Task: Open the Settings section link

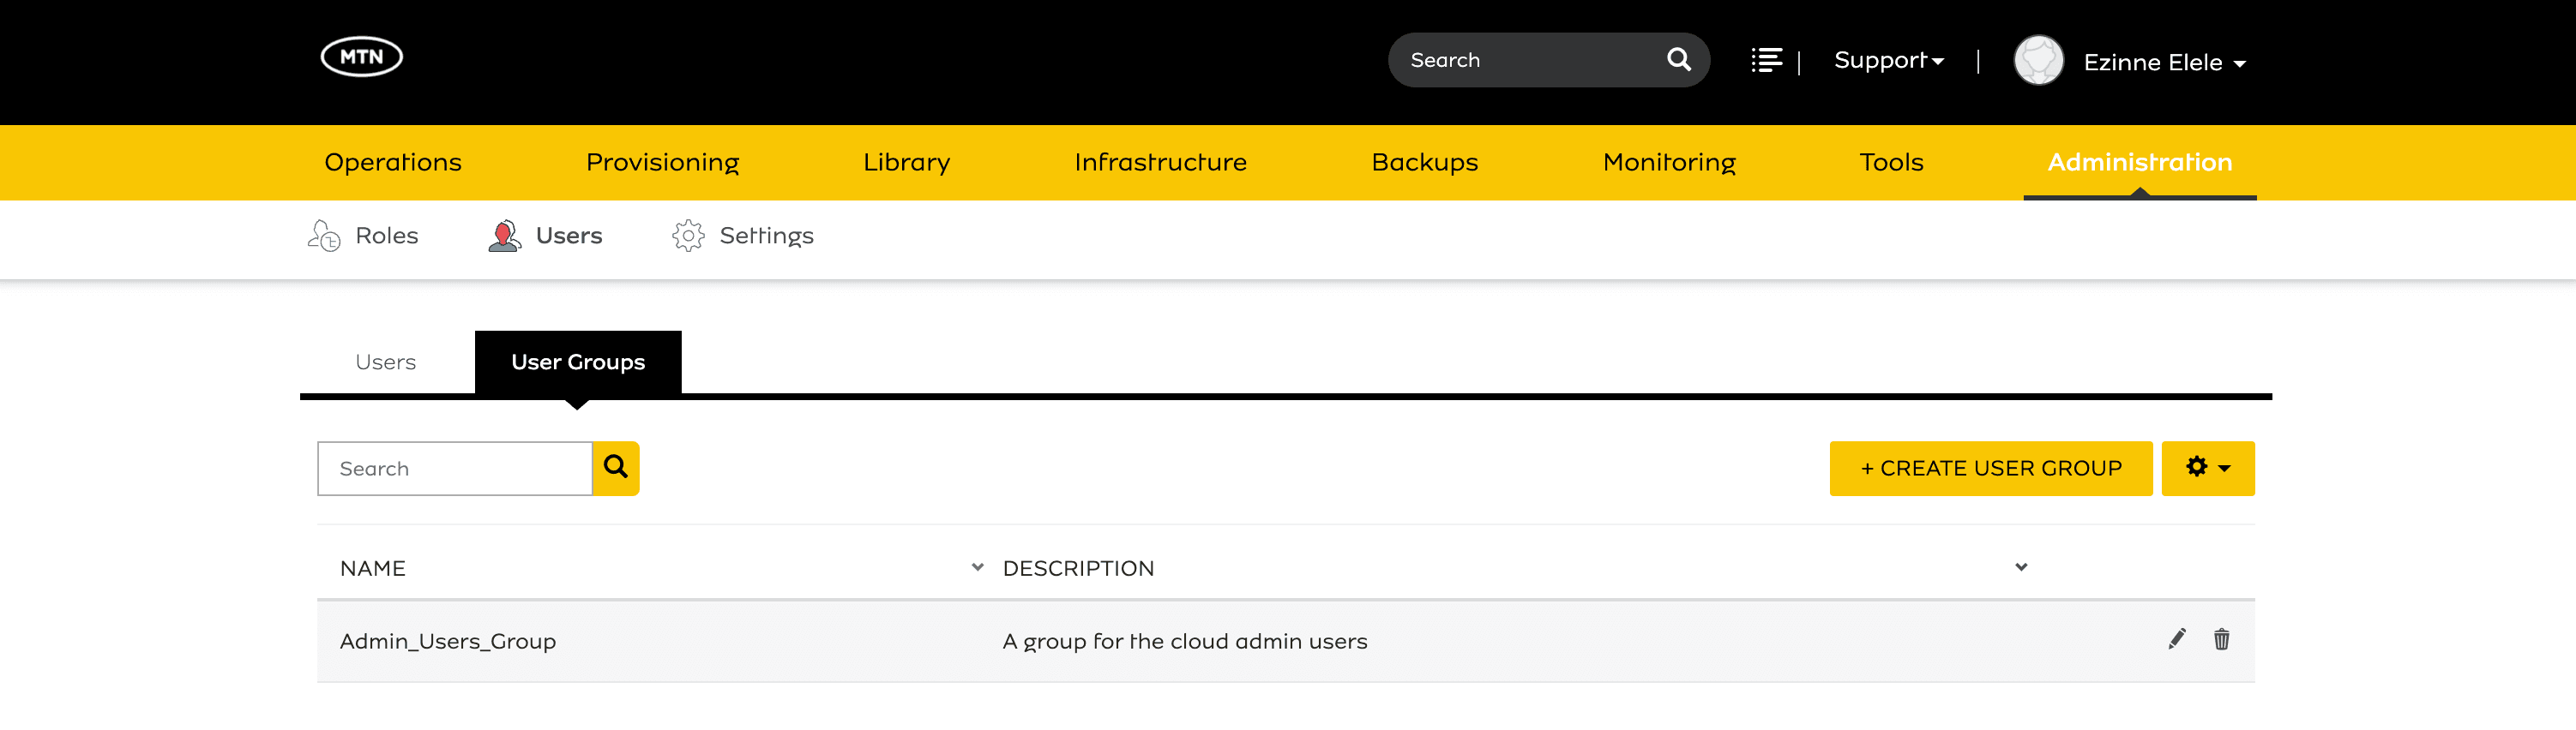Action: coord(766,236)
